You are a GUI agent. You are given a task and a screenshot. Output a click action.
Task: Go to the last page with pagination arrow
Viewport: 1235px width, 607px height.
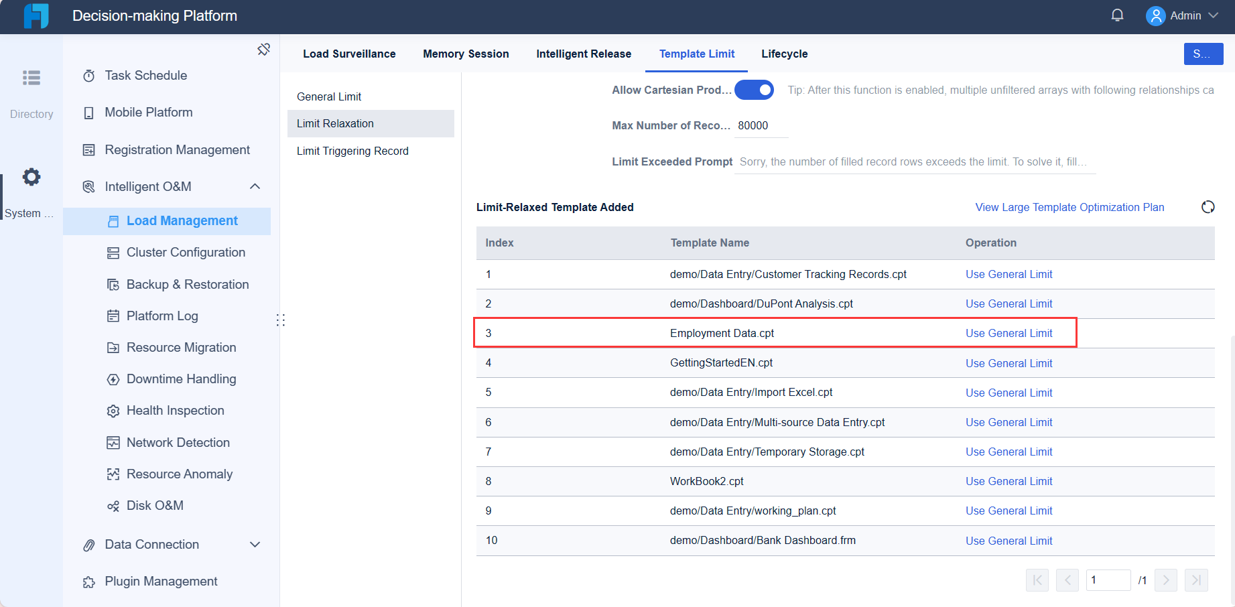(1197, 580)
